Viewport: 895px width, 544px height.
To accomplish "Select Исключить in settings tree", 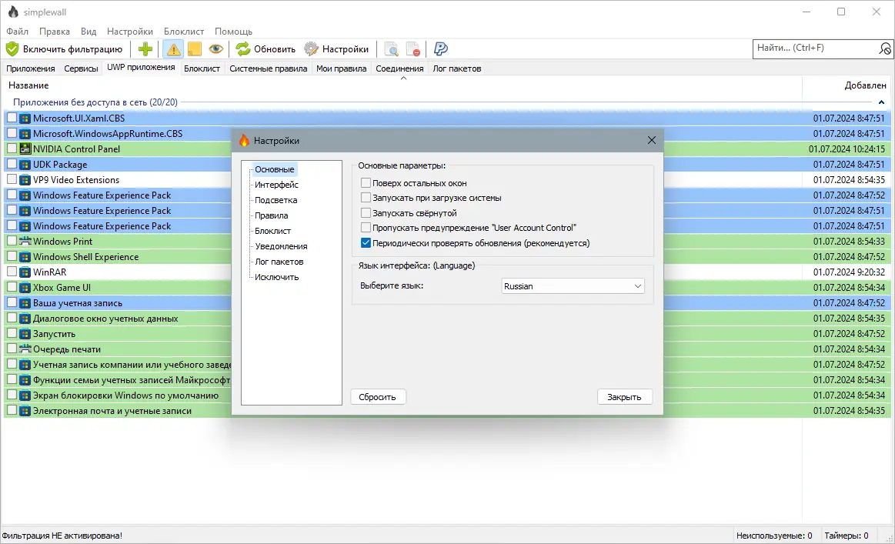I will (x=276, y=277).
